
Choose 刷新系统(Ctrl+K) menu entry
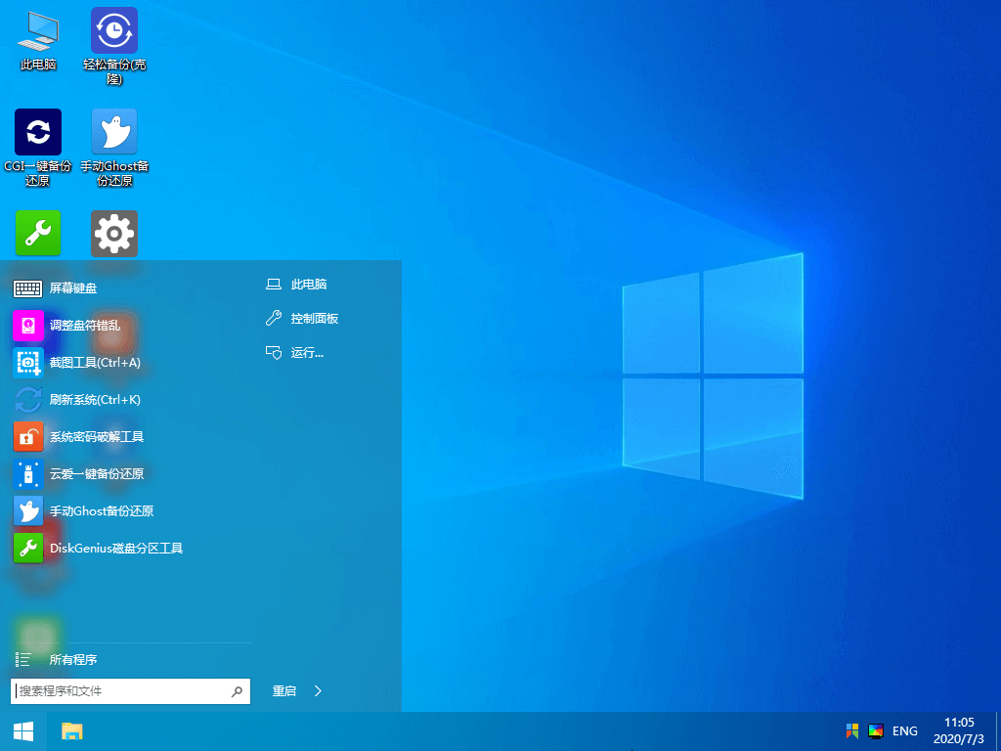95,400
